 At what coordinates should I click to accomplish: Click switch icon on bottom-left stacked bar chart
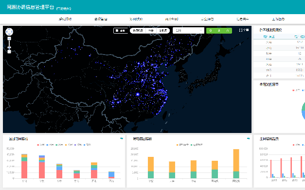point(122,138)
